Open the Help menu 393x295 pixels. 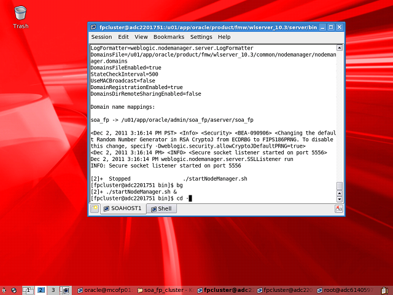[224, 37]
